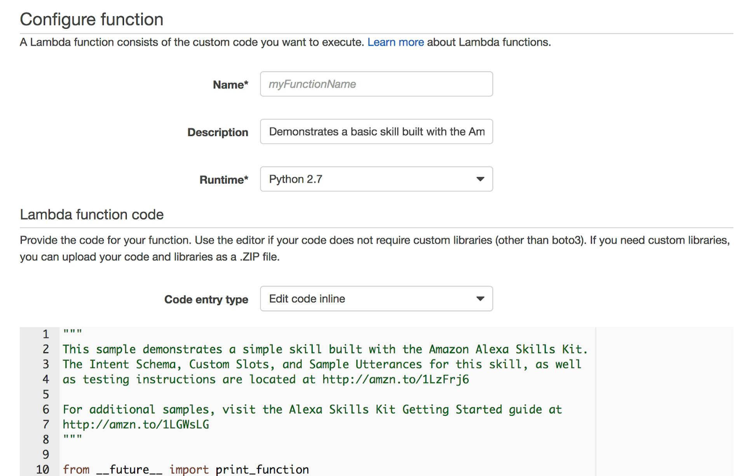The image size is (746, 476).
Task: Click line number 5 in editor gutter
Action: click(x=45, y=394)
